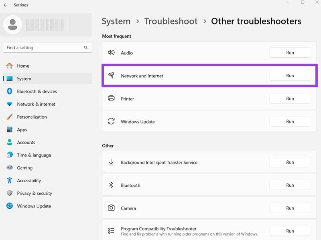Open Accounts settings page
Viewport: 321px width, 240px height.
(47, 142)
